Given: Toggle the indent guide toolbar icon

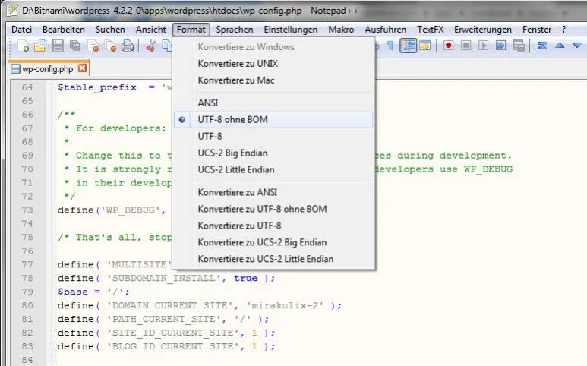Looking at the screenshot, I should tap(408, 46).
